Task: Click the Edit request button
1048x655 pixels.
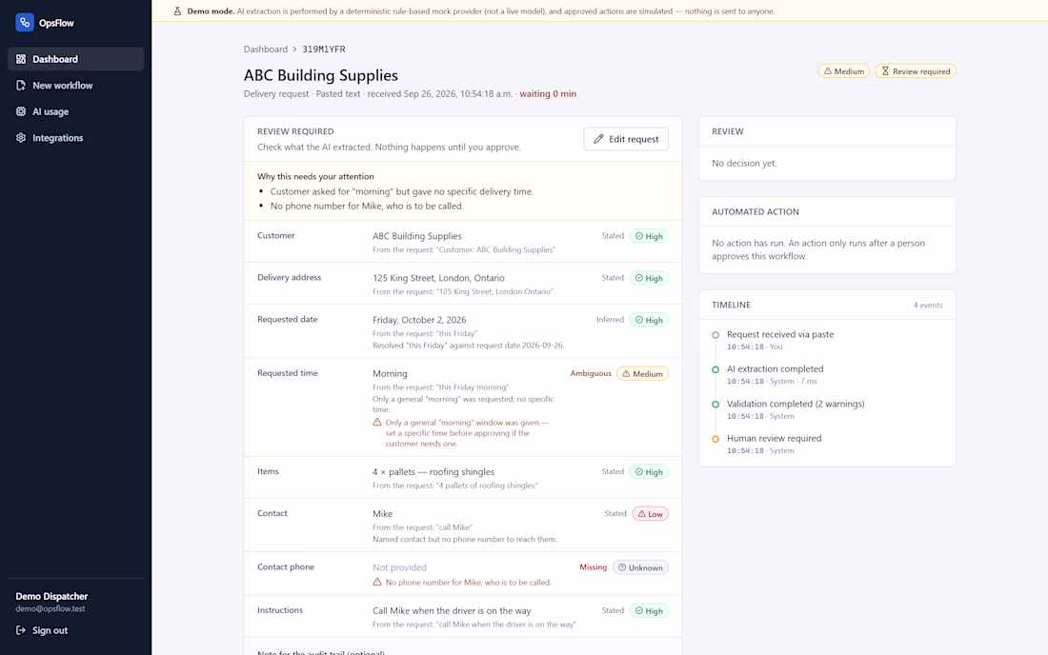Action: click(x=626, y=139)
